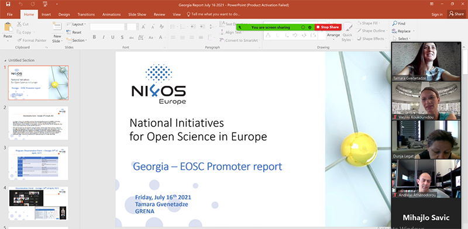Open the Shape Effects dropdown
The image size is (468, 229).
click(x=371, y=39)
